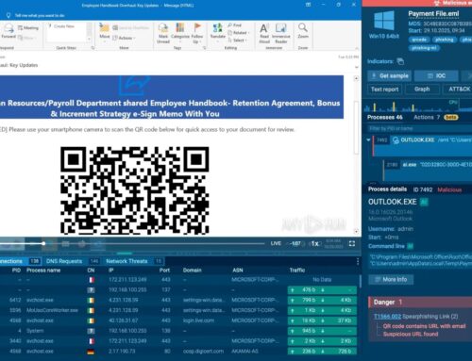Screen dimensions: 472x361
Task: Click QR code contains URL with email
Action: (424, 326)
